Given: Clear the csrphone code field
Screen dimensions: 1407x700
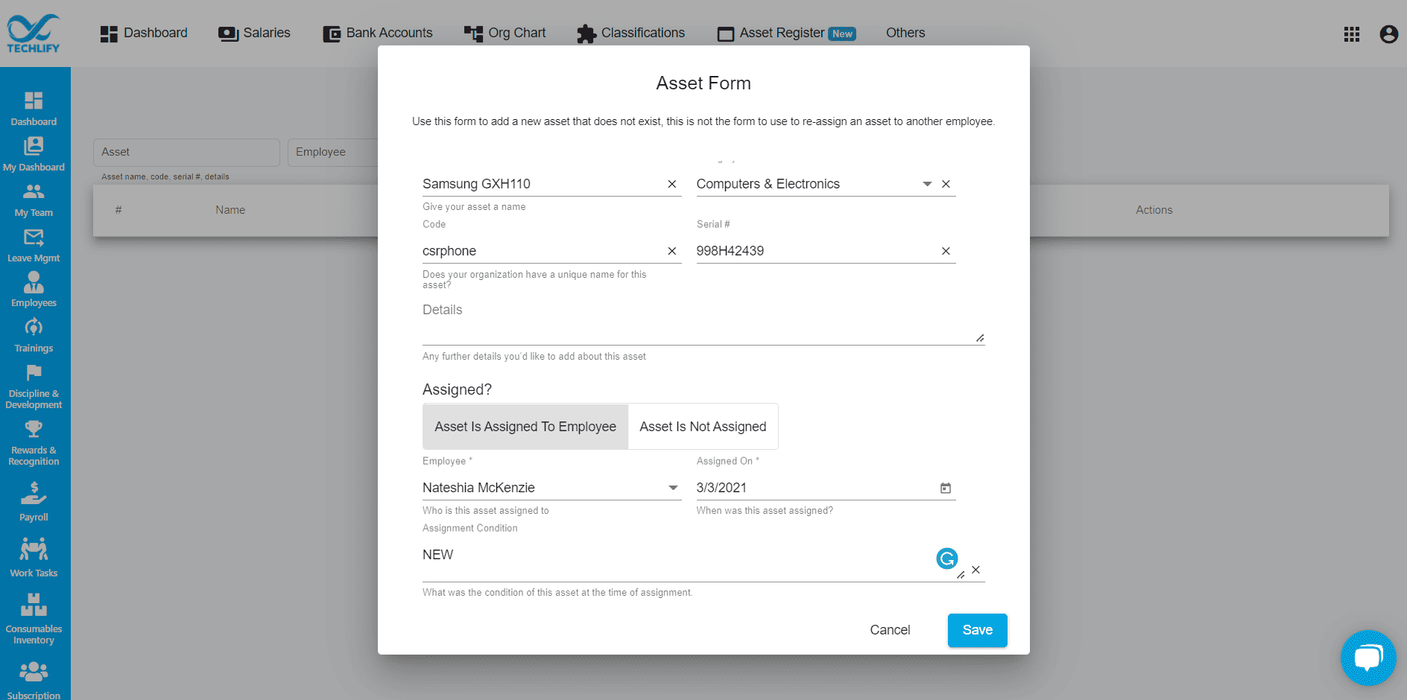Looking at the screenshot, I should (671, 251).
